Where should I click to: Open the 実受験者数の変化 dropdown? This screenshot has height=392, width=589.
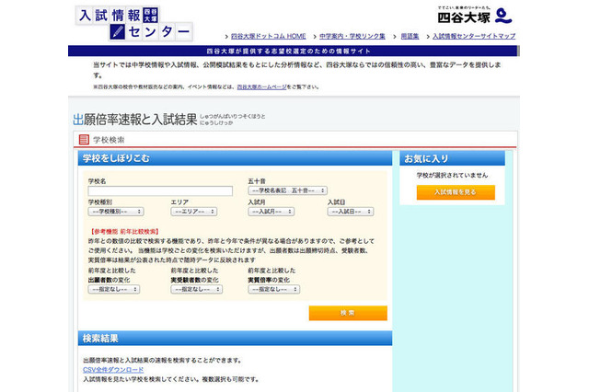[194, 289]
